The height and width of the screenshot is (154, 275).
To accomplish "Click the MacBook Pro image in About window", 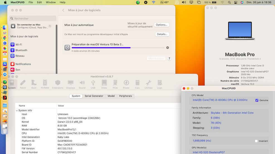I will point(240,31).
